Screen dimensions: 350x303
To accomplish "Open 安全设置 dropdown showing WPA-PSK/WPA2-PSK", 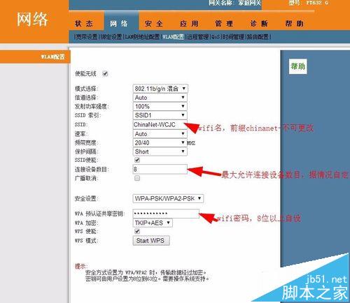I will pyautogui.click(x=168, y=198).
